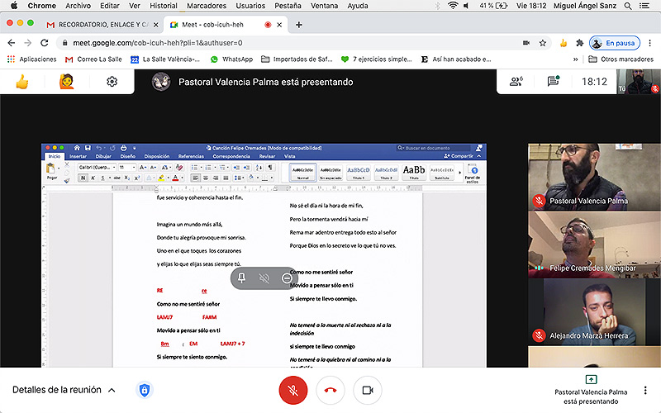Select the Insertar tab in shared Word
The width and height of the screenshot is (661, 413).
pyautogui.click(x=78, y=156)
